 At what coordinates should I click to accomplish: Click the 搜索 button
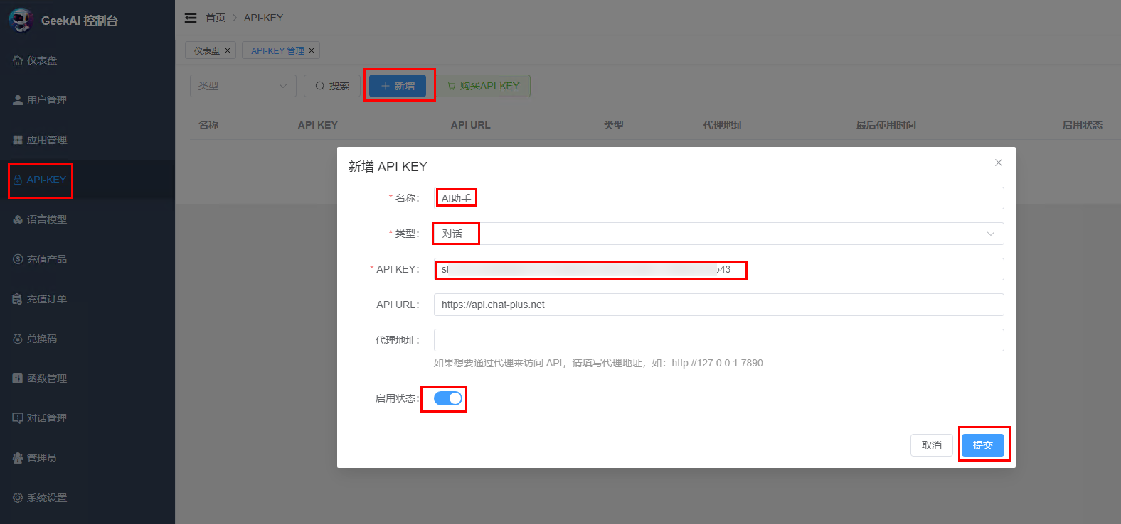(332, 86)
